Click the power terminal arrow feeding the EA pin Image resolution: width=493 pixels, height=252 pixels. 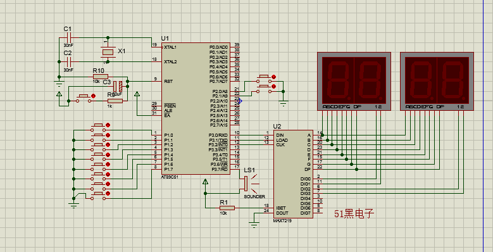pyautogui.click(x=137, y=94)
